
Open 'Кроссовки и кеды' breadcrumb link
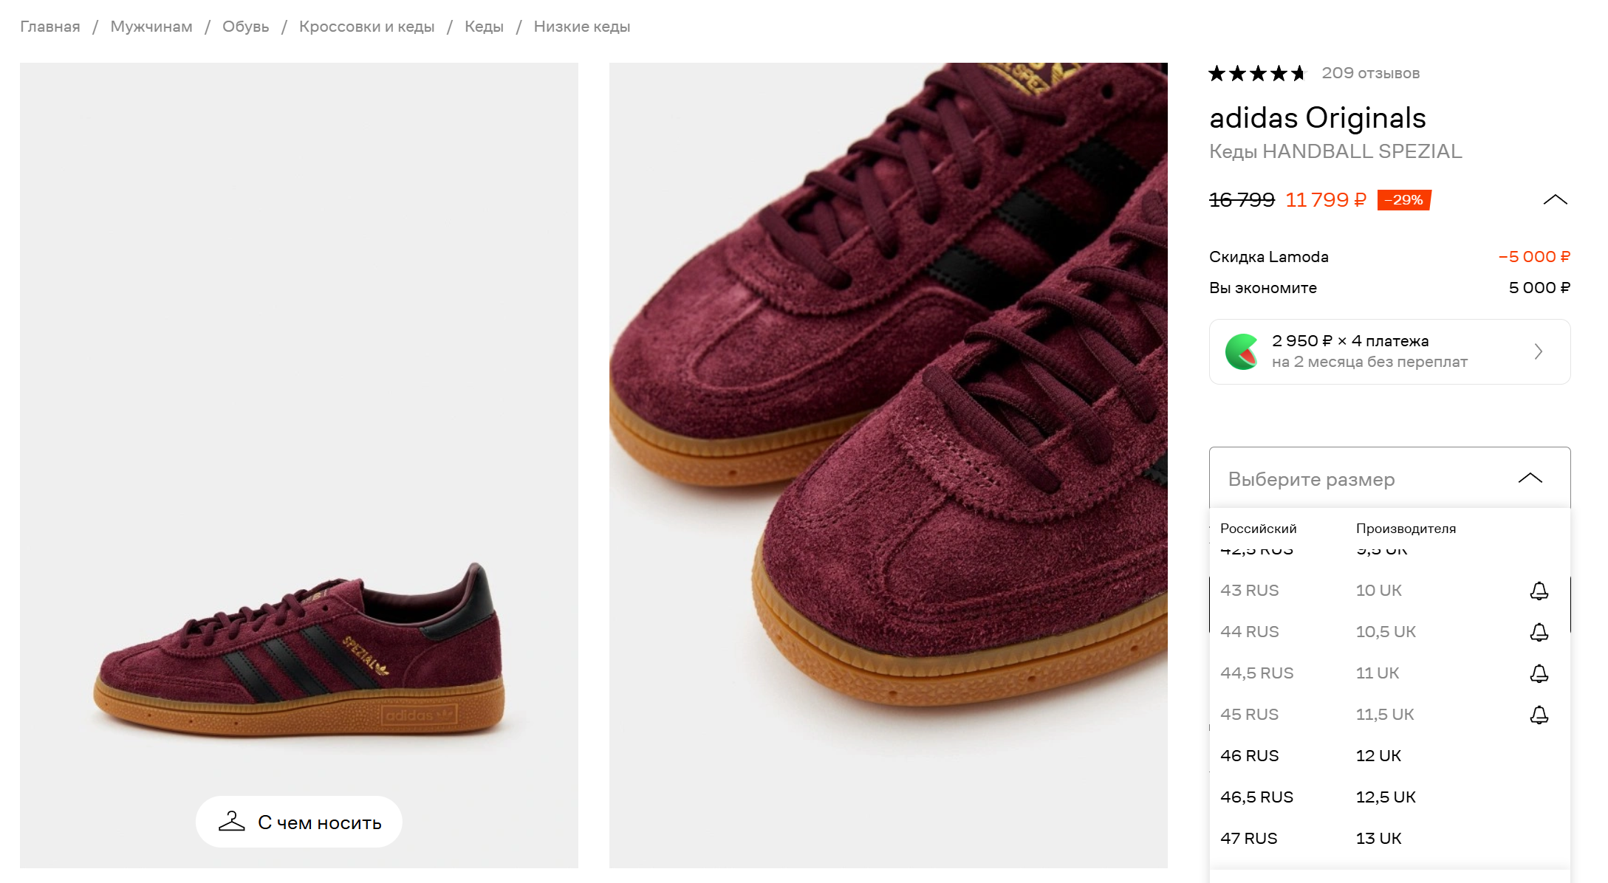(x=366, y=27)
